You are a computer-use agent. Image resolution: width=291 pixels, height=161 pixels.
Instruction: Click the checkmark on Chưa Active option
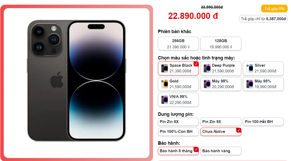239,130
